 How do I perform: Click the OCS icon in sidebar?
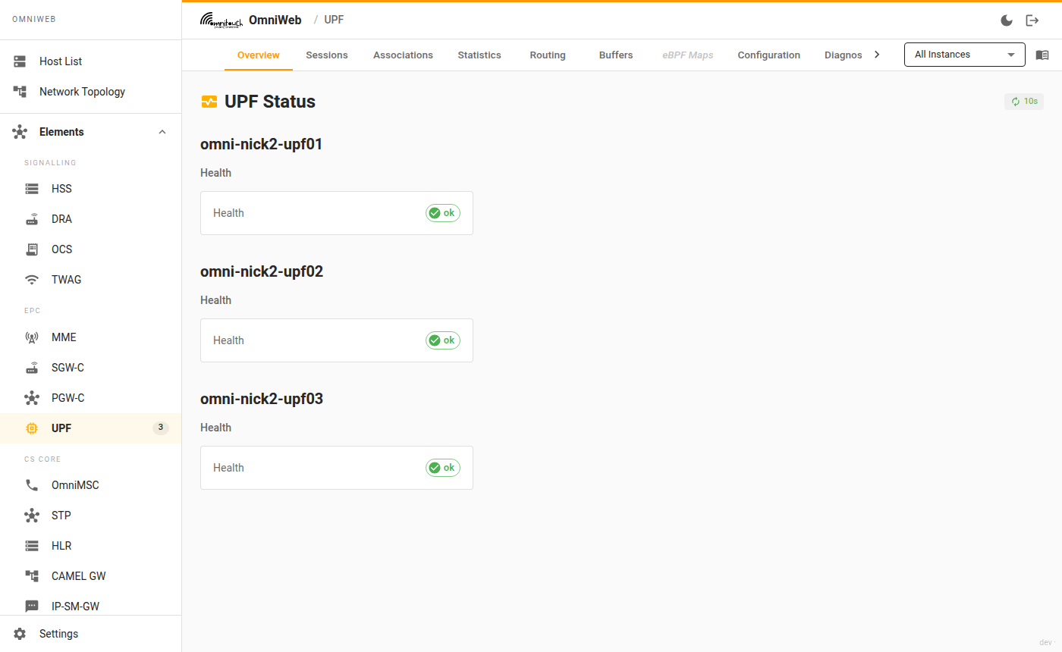[32, 249]
